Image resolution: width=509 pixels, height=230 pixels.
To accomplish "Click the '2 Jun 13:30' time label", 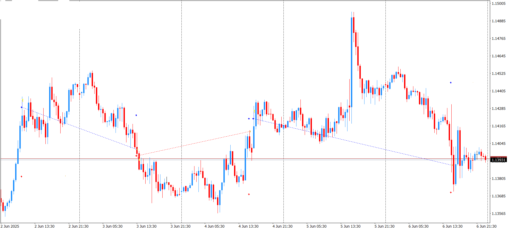I will click(x=45, y=226).
